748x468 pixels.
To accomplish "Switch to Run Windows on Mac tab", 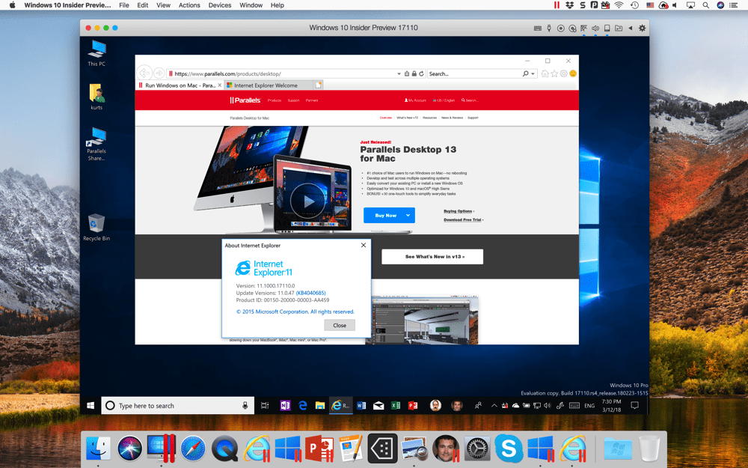I will [x=180, y=85].
